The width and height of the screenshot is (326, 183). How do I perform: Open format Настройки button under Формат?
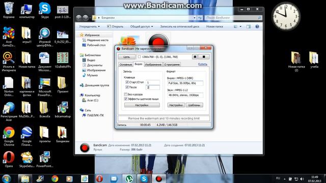tap(176, 105)
